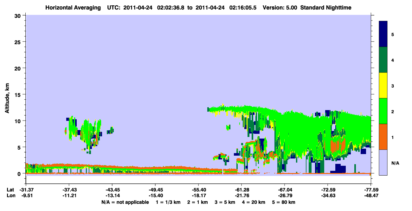412x211 pixels.
Task: Click the 'N/A = not applicable' legend text
Action: click(125, 202)
